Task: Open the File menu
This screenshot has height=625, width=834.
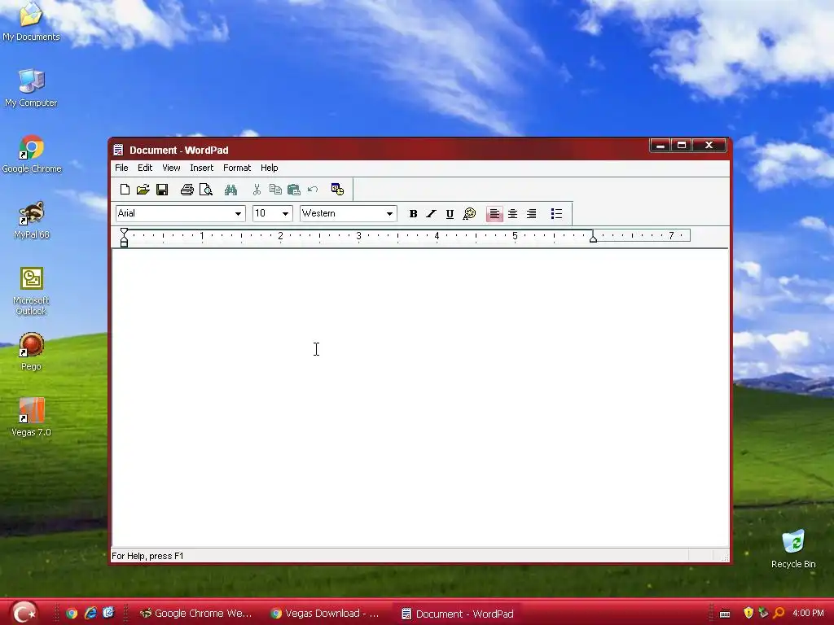Action: point(121,168)
